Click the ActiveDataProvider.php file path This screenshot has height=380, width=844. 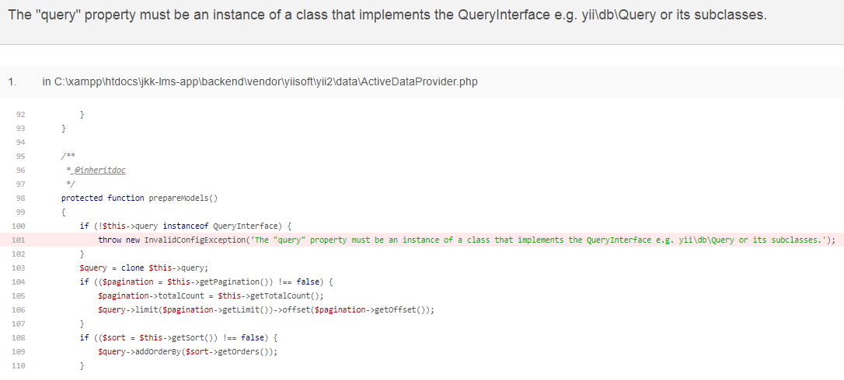coord(260,81)
